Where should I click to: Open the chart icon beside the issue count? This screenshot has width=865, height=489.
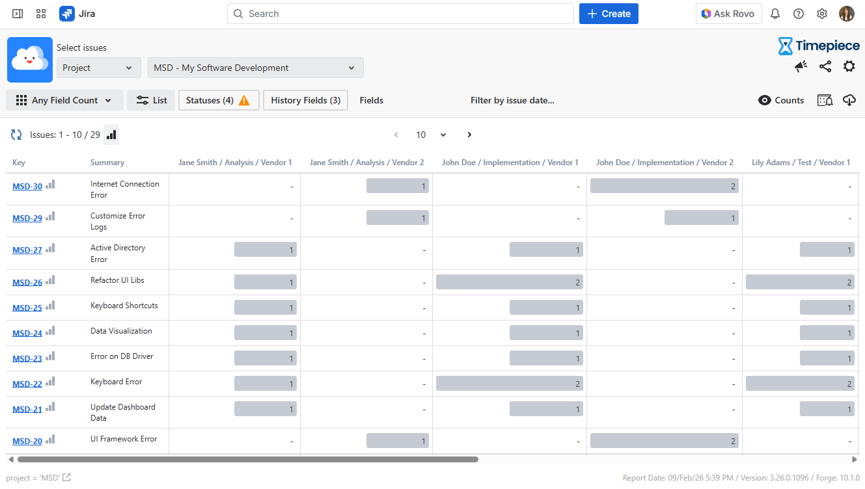111,135
